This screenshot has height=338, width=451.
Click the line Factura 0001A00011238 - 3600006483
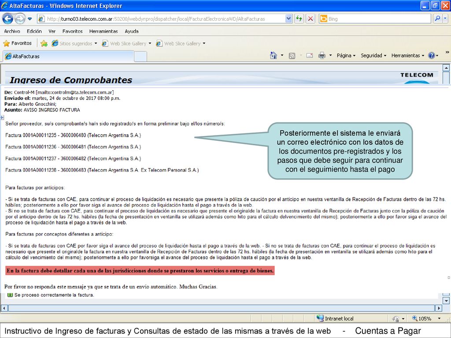[x=102, y=170]
